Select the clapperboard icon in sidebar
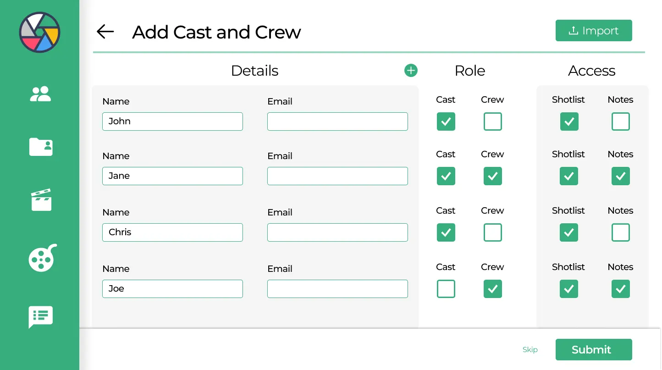This screenshot has width=662, height=370. pos(41,200)
